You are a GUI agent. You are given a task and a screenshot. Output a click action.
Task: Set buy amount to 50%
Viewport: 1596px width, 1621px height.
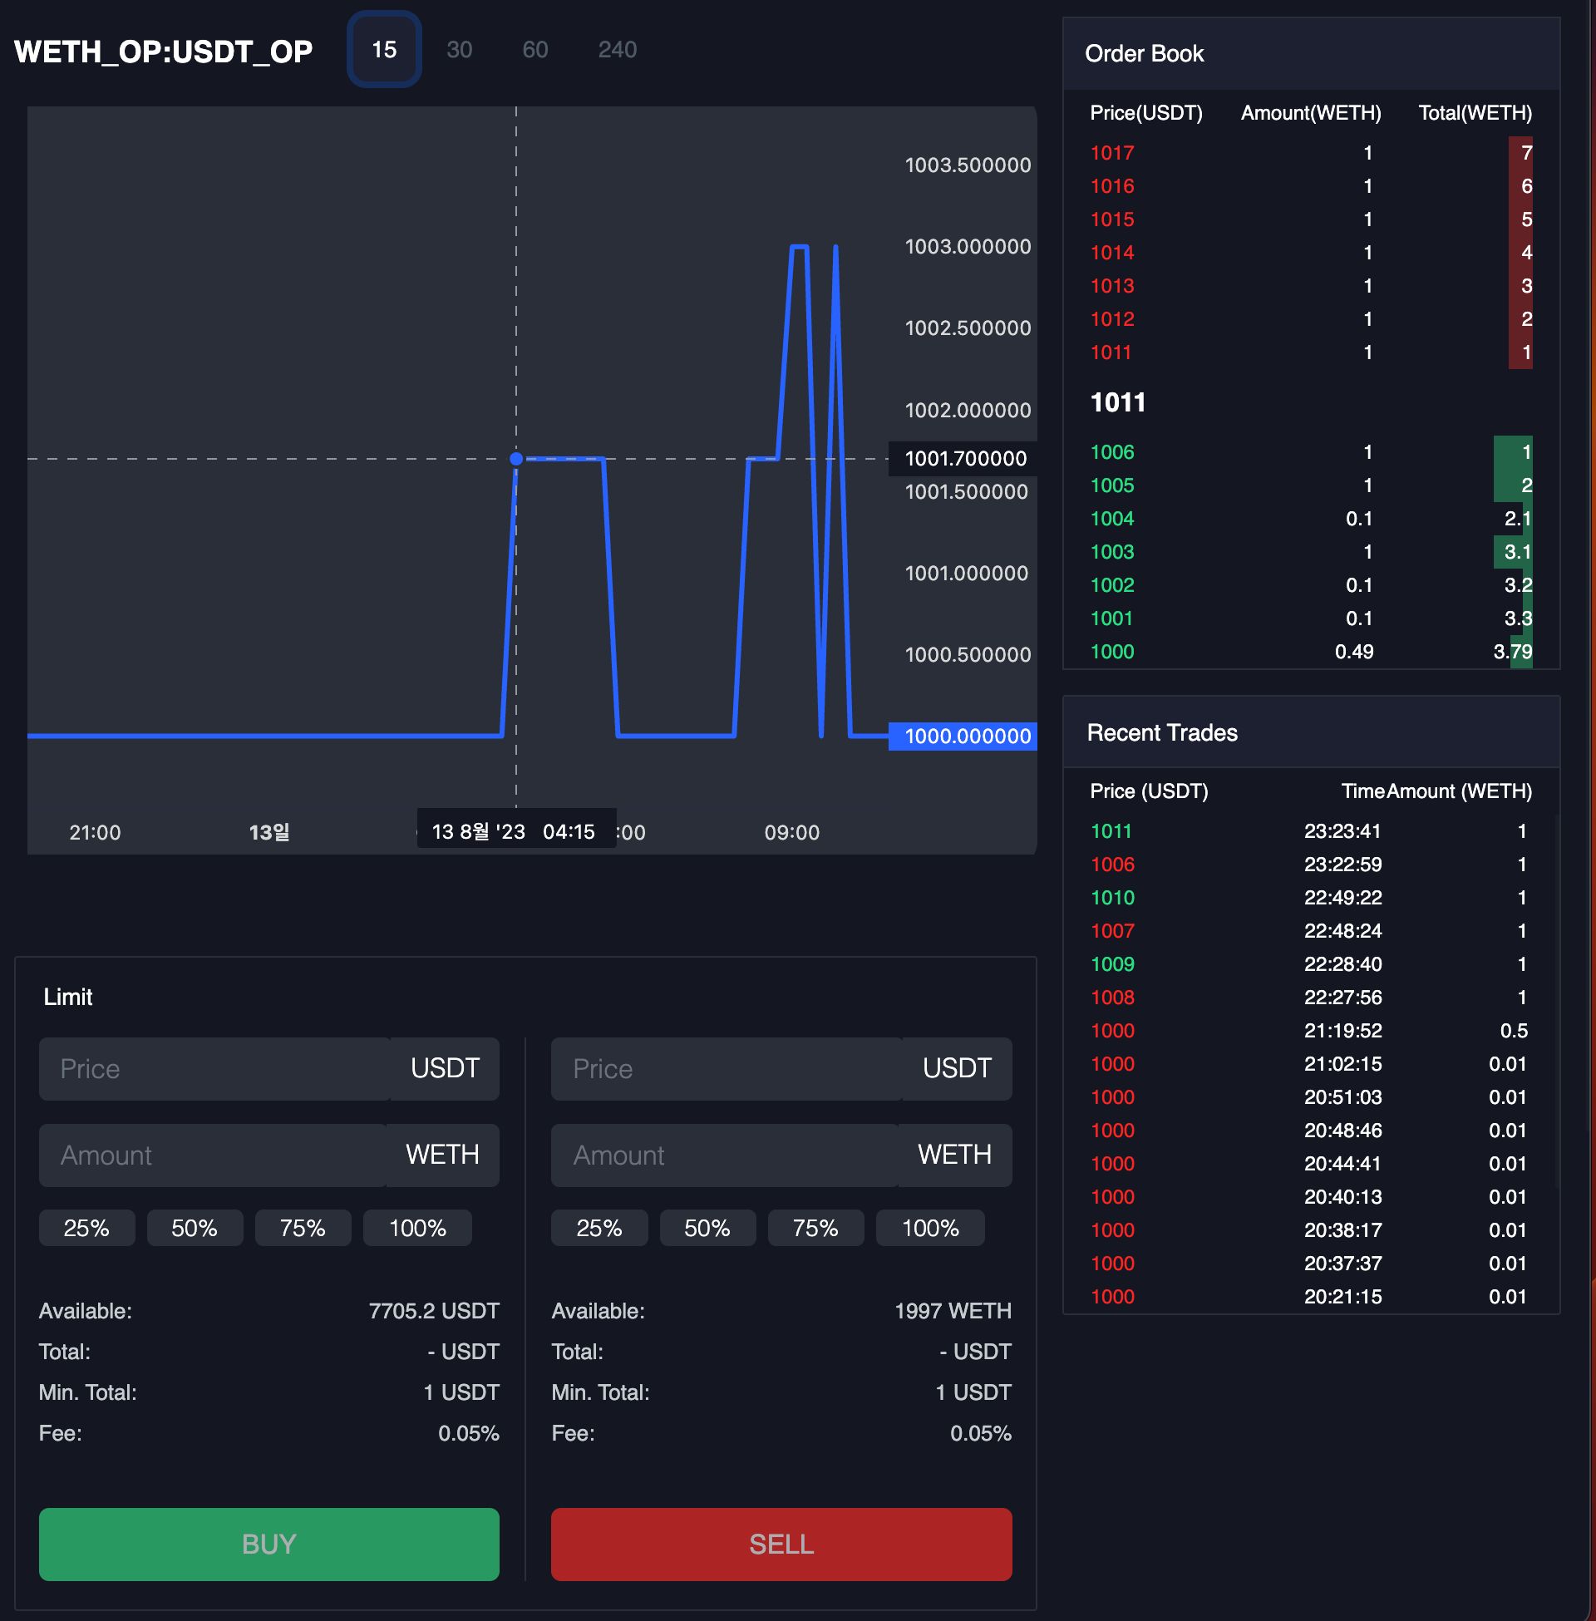pyautogui.click(x=195, y=1228)
